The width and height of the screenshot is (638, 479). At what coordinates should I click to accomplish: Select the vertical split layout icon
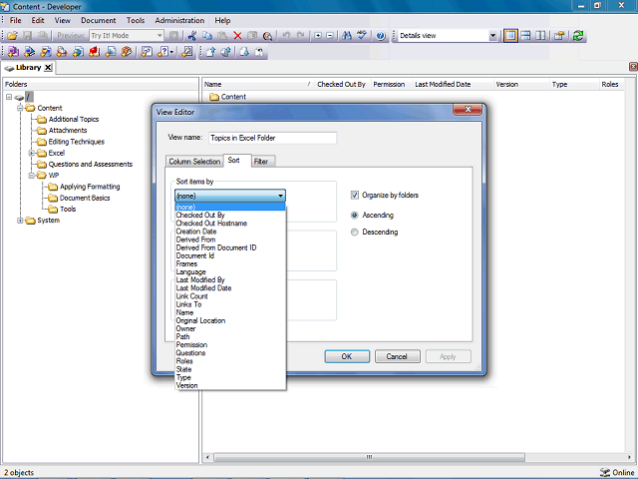point(540,36)
